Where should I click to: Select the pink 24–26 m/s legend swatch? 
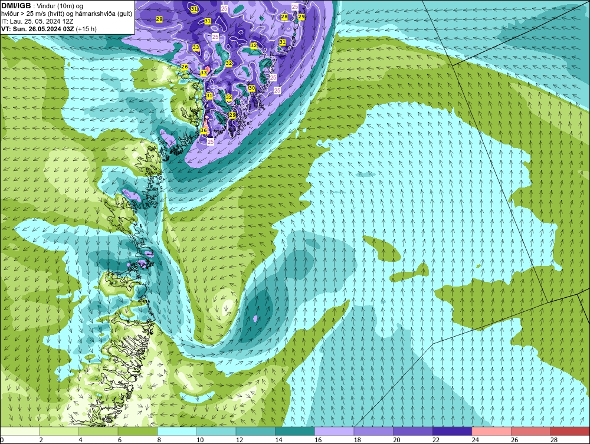tap(491, 431)
